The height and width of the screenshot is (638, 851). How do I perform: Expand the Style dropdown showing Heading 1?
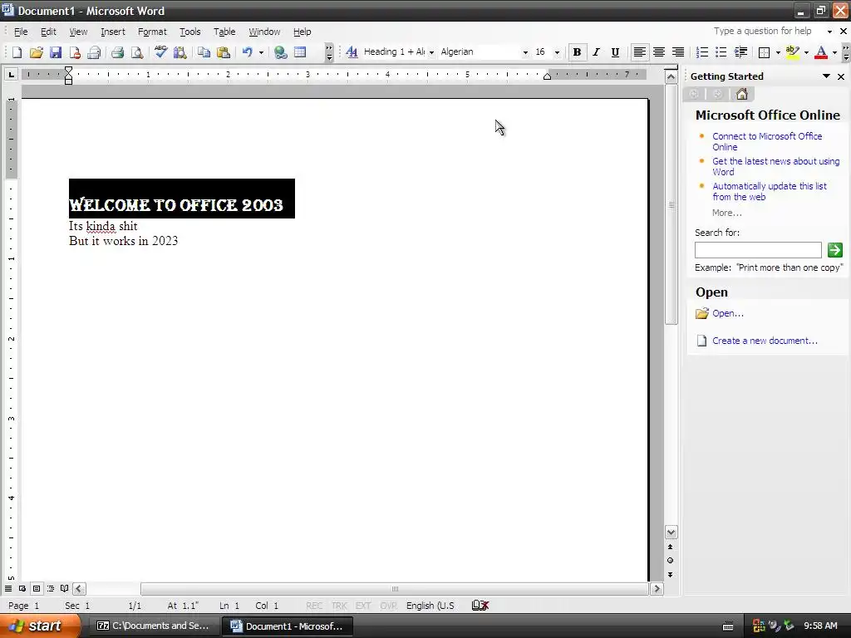[431, 52]
